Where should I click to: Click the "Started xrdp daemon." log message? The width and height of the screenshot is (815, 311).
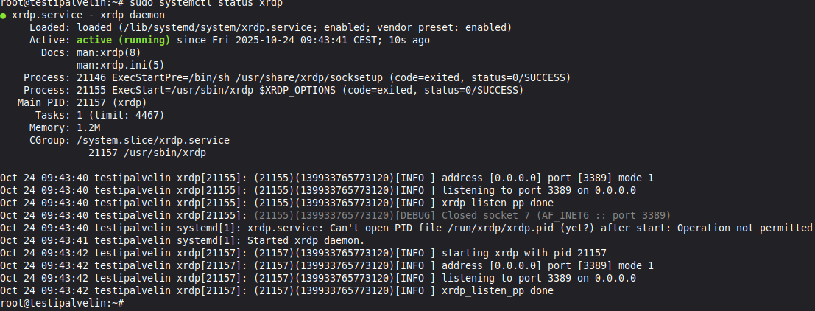pyautogui.click(x=306, y=240)
